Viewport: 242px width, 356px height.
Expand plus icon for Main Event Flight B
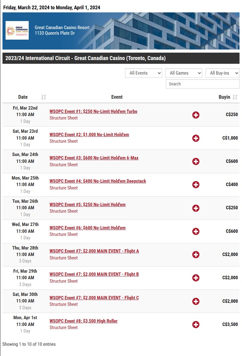click(196, 278)
